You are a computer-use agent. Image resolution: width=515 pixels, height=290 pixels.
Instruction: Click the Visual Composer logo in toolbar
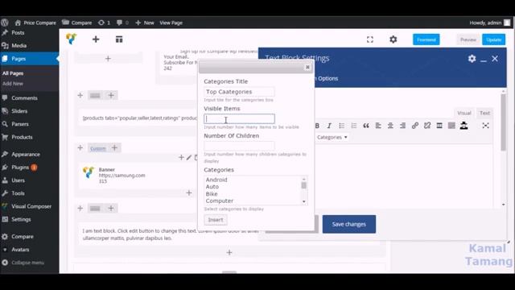click(72, 39)
